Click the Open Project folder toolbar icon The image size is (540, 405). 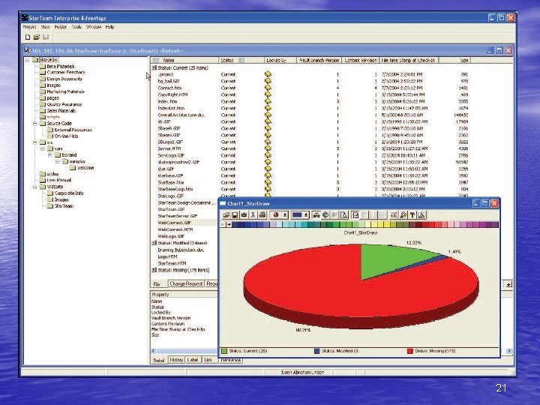click(x=37, y=37)
